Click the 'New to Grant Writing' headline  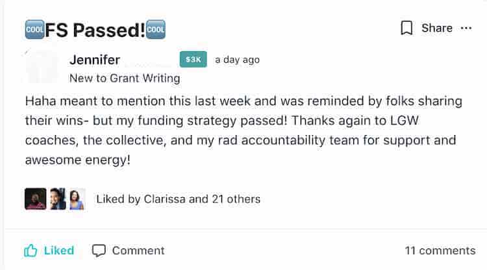(x=125, y=78)
